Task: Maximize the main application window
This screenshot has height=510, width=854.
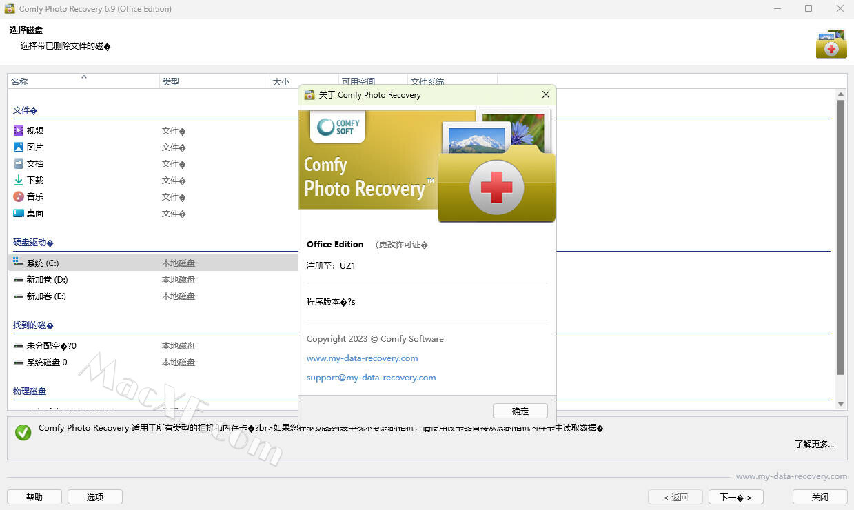Action: (809, 9)
